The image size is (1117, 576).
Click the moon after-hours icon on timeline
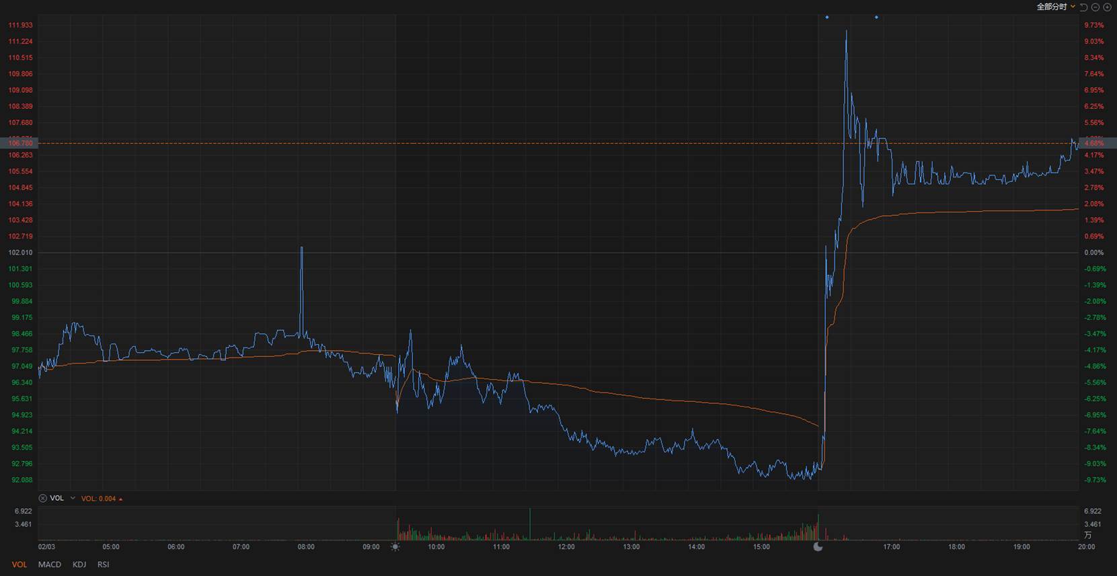(818, 547)
